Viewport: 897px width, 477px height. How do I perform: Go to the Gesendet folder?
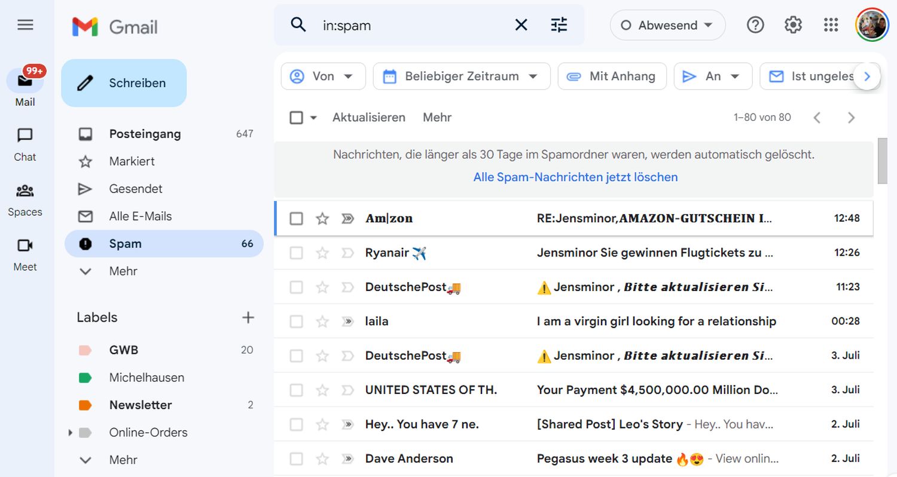(136, 189)
